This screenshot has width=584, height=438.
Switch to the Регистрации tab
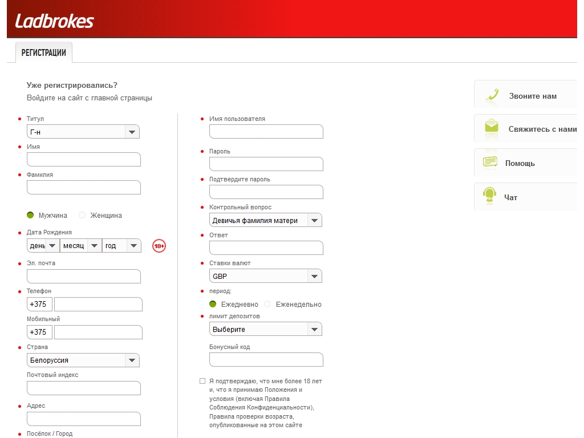(43, 52)
